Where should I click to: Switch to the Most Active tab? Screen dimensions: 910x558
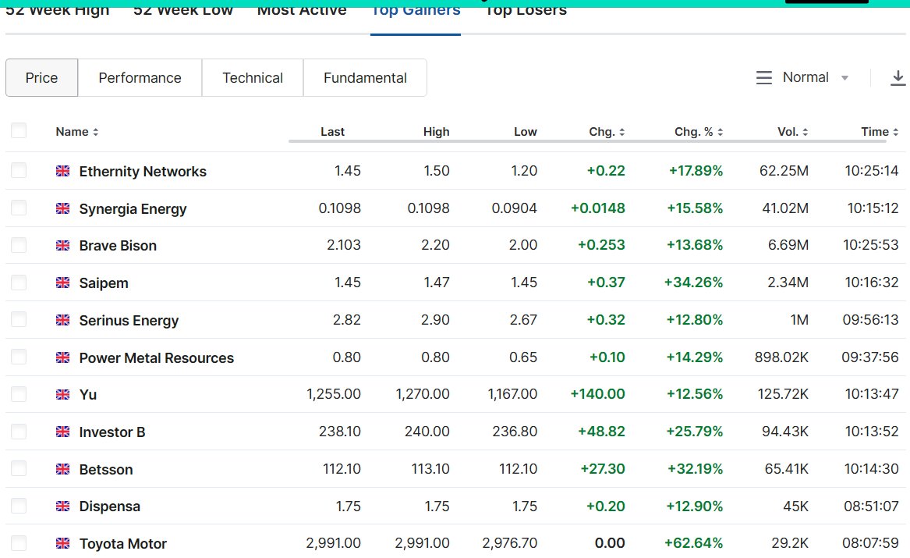click(x=302, y=10)
